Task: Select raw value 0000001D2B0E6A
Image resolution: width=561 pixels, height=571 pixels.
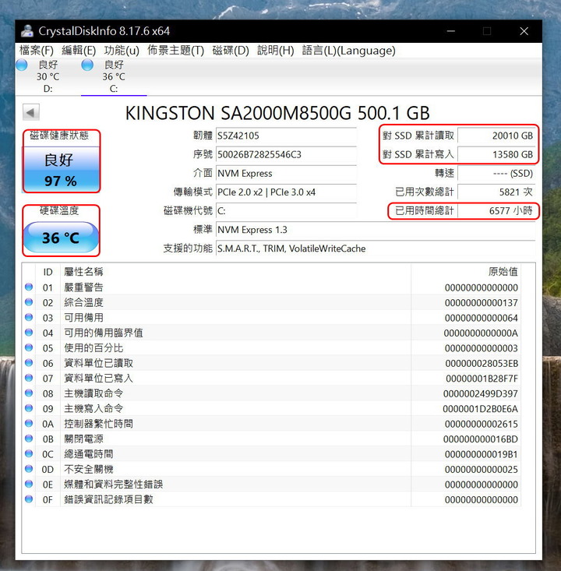Action: coord(480,409)
